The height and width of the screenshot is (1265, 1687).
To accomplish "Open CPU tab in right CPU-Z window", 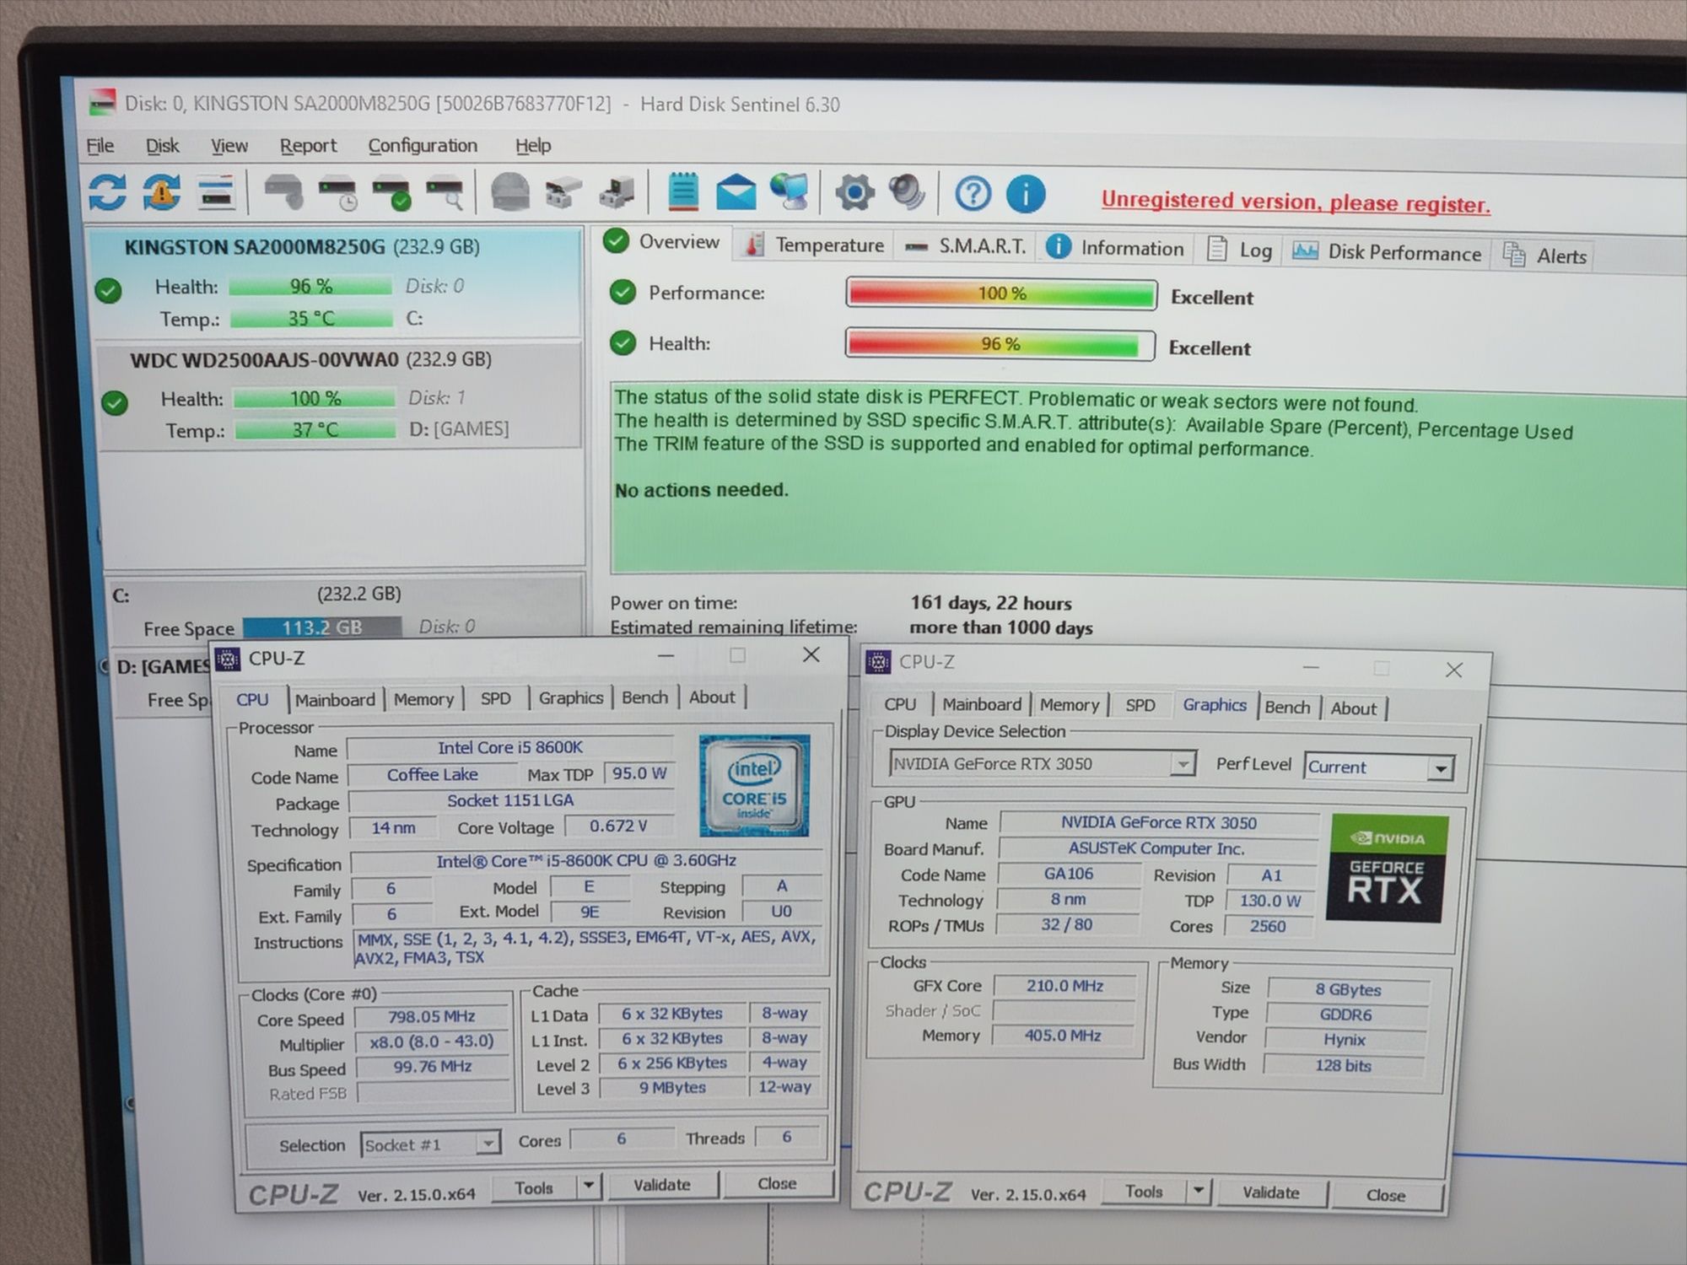I will pos(900,704).
